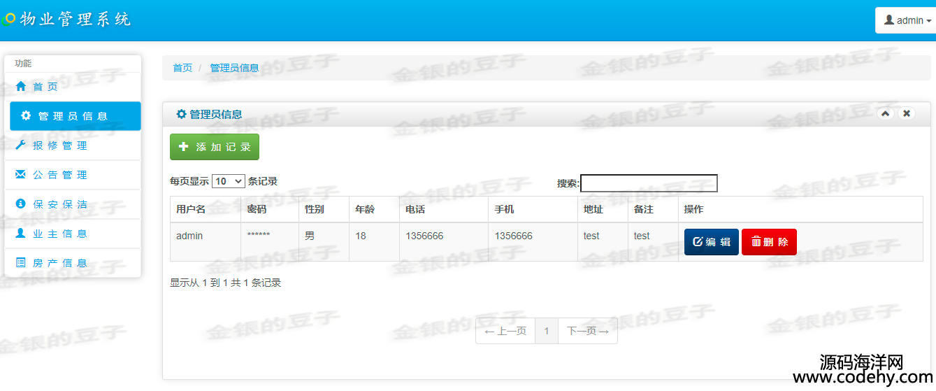Click 1356666 in the 手机 column

coord(533,242)
